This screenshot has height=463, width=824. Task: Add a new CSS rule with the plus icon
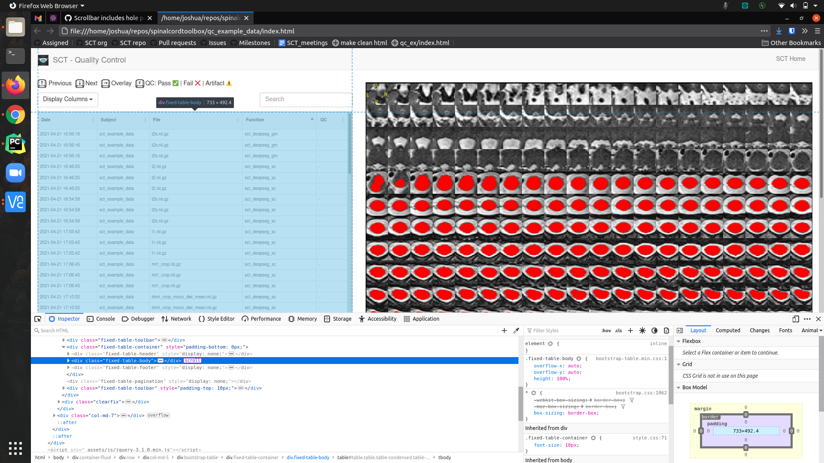point(630,331)
